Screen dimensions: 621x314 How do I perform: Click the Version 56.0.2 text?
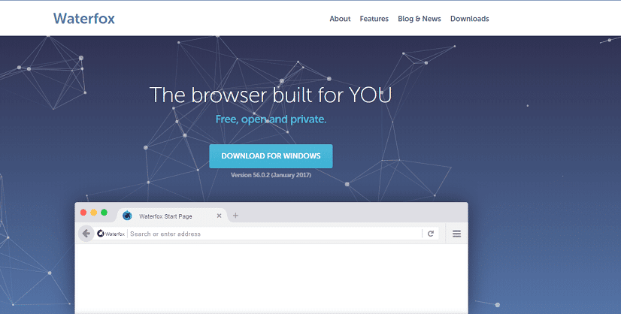pyautogui.click(x=271, y=175)
